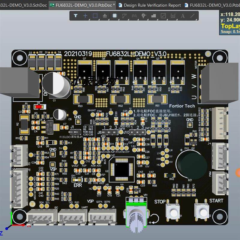240x240 pixels.
Task: Select the filter funnel icon on the toolbar
Action: point(75,15)
